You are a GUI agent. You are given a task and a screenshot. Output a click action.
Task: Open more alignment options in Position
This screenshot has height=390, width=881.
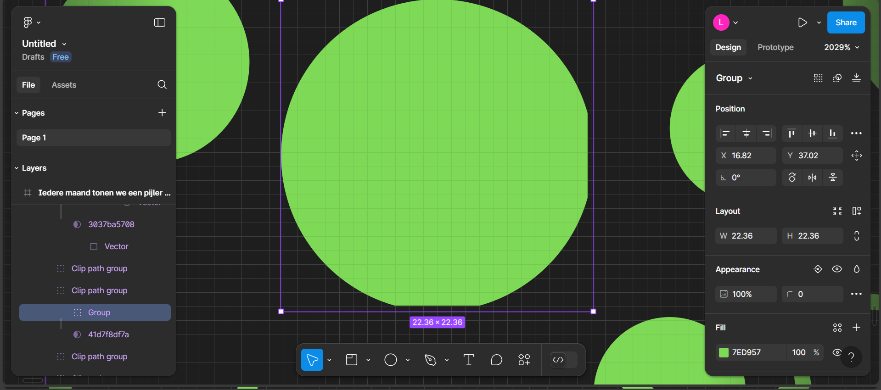tap(856, 134)
